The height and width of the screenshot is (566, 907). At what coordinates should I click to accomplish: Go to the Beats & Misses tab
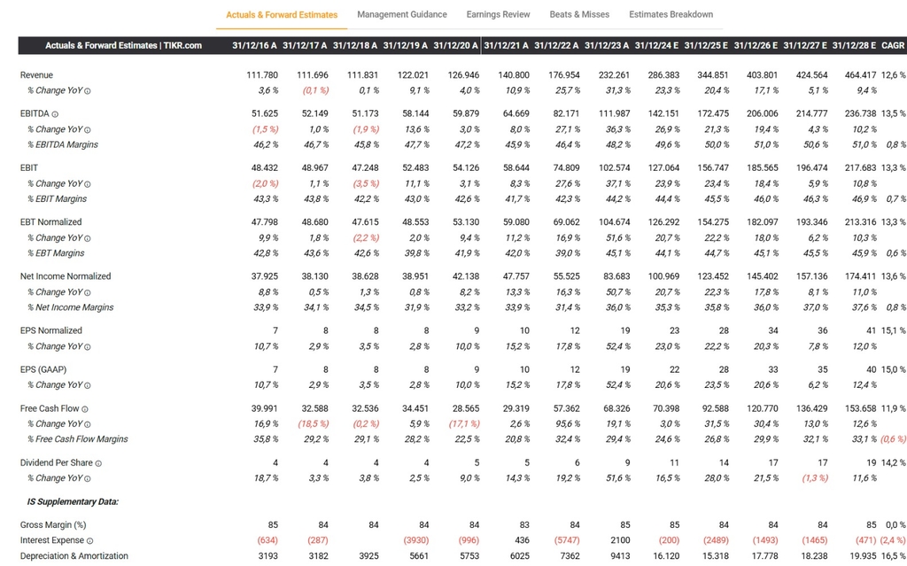pos(579,14)
